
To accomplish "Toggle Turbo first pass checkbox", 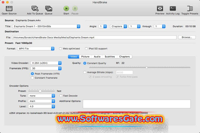I will coord(117,77).
